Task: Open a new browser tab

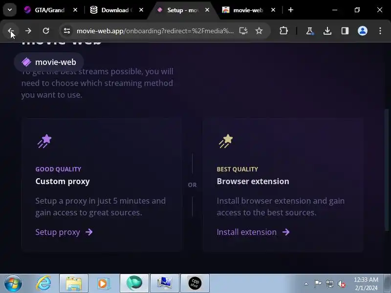Action: point(291,10)
